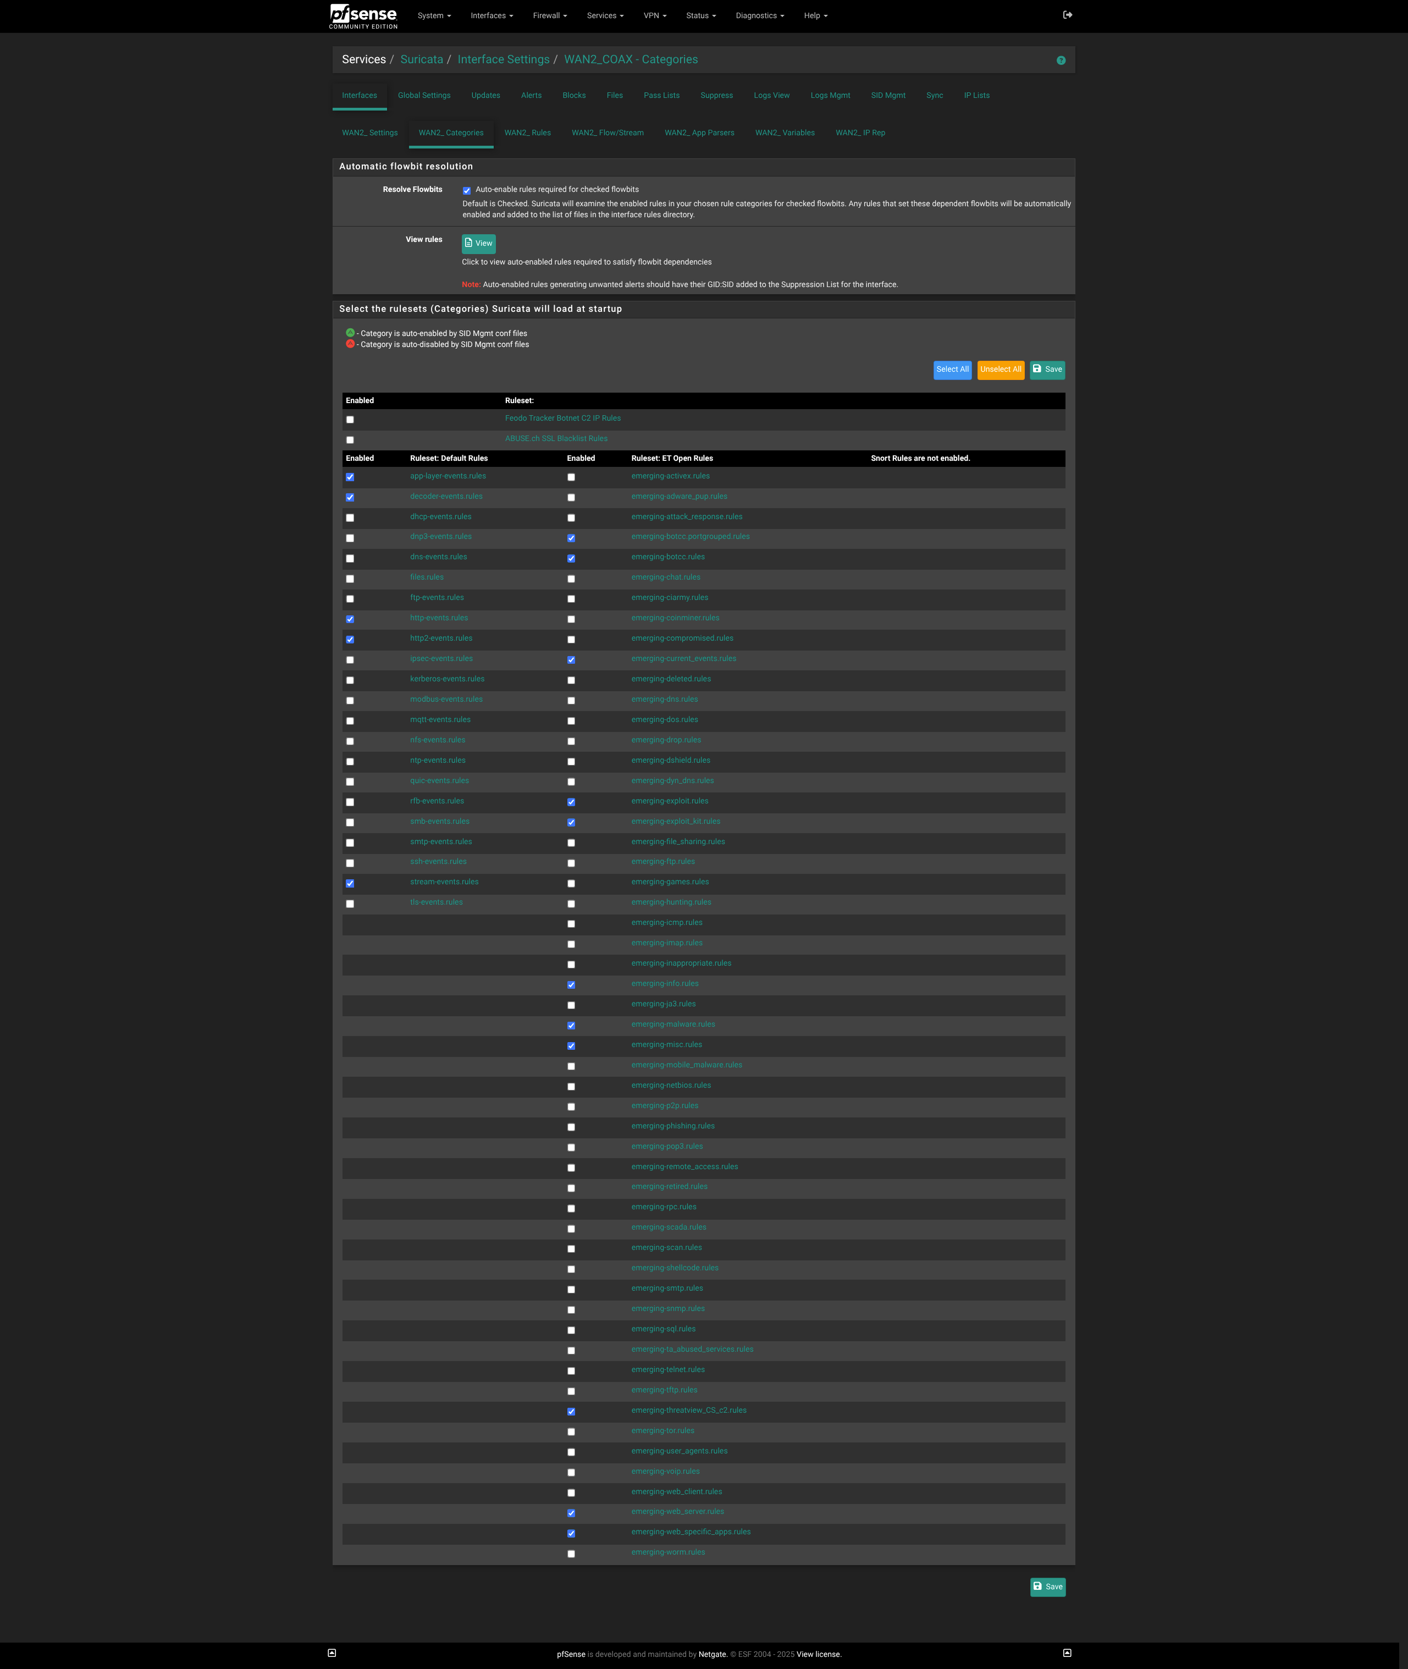
Task: Open VPN dropdown menu
Action: pos(654,16)
